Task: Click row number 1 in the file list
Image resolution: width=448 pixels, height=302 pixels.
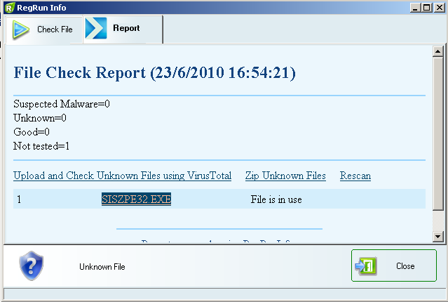Action: [19, 199]
